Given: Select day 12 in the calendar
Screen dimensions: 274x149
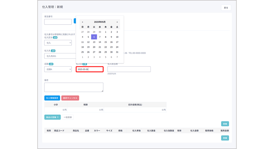Looking at the screenshot, I should click(x=88, y=42).
